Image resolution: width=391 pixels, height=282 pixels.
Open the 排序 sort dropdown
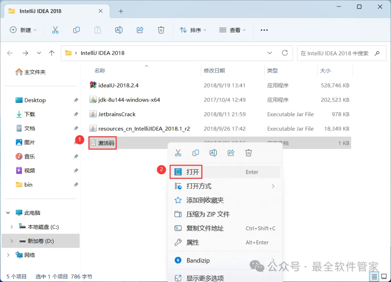pyautogui.click(x=193, y=30)
